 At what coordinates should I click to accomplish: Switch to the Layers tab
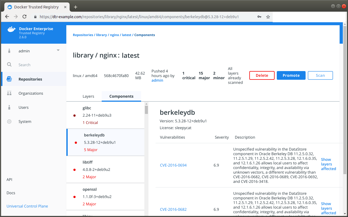pos(88,96)
